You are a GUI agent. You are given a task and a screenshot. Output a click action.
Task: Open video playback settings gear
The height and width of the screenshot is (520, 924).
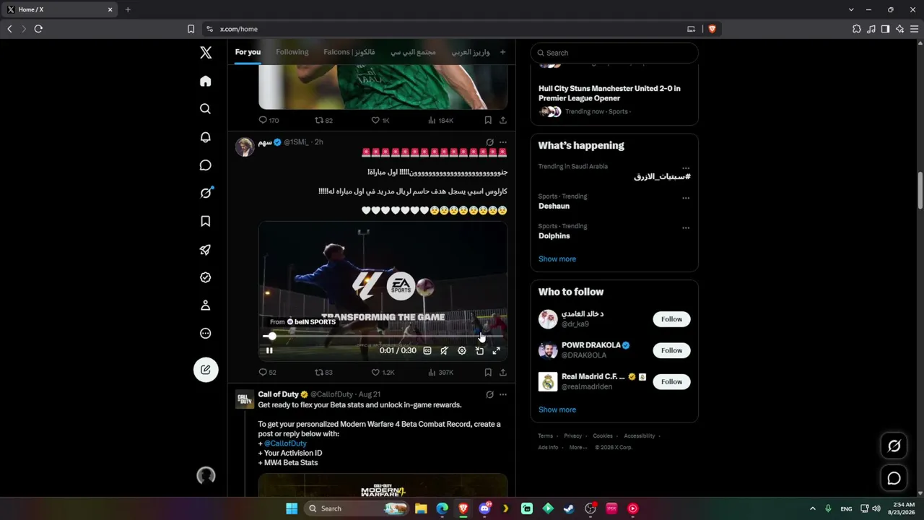tap(462, 351)
